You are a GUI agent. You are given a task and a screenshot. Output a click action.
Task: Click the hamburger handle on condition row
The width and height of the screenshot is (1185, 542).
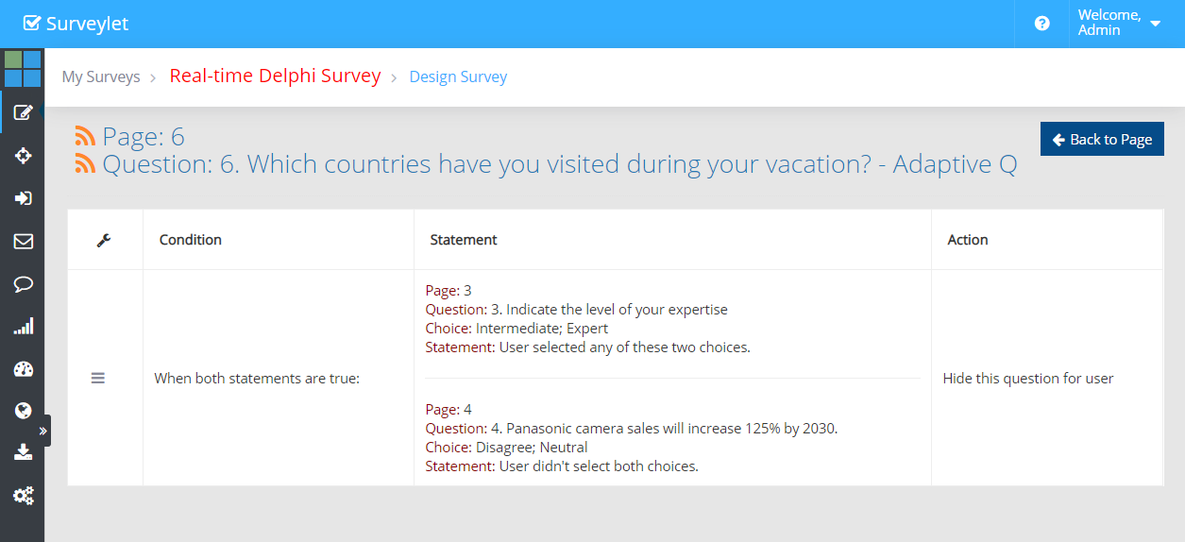click(x=98, y=378)
